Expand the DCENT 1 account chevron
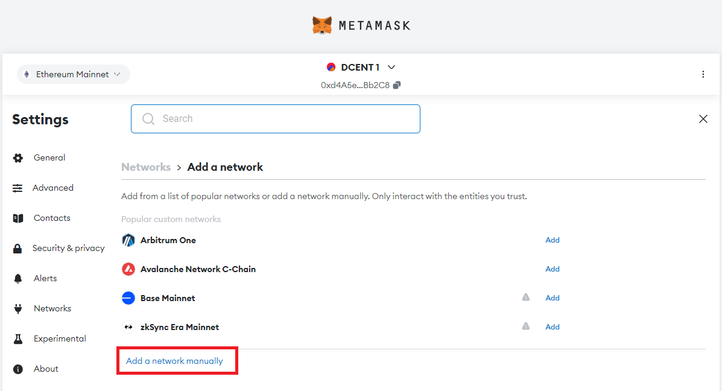 [391, 67]
